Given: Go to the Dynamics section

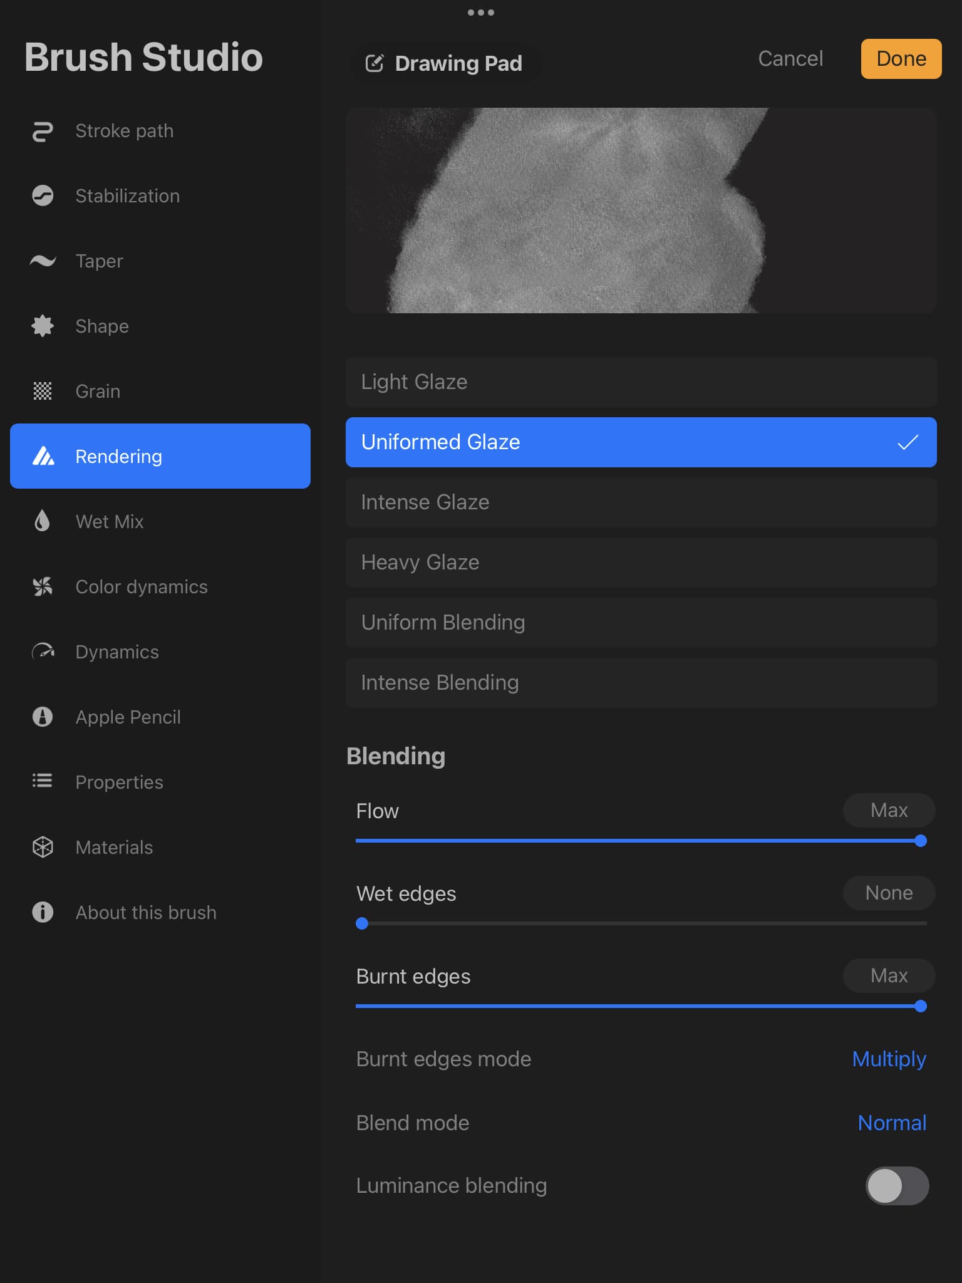Looking at the screenshot, I should click(117, 652).
